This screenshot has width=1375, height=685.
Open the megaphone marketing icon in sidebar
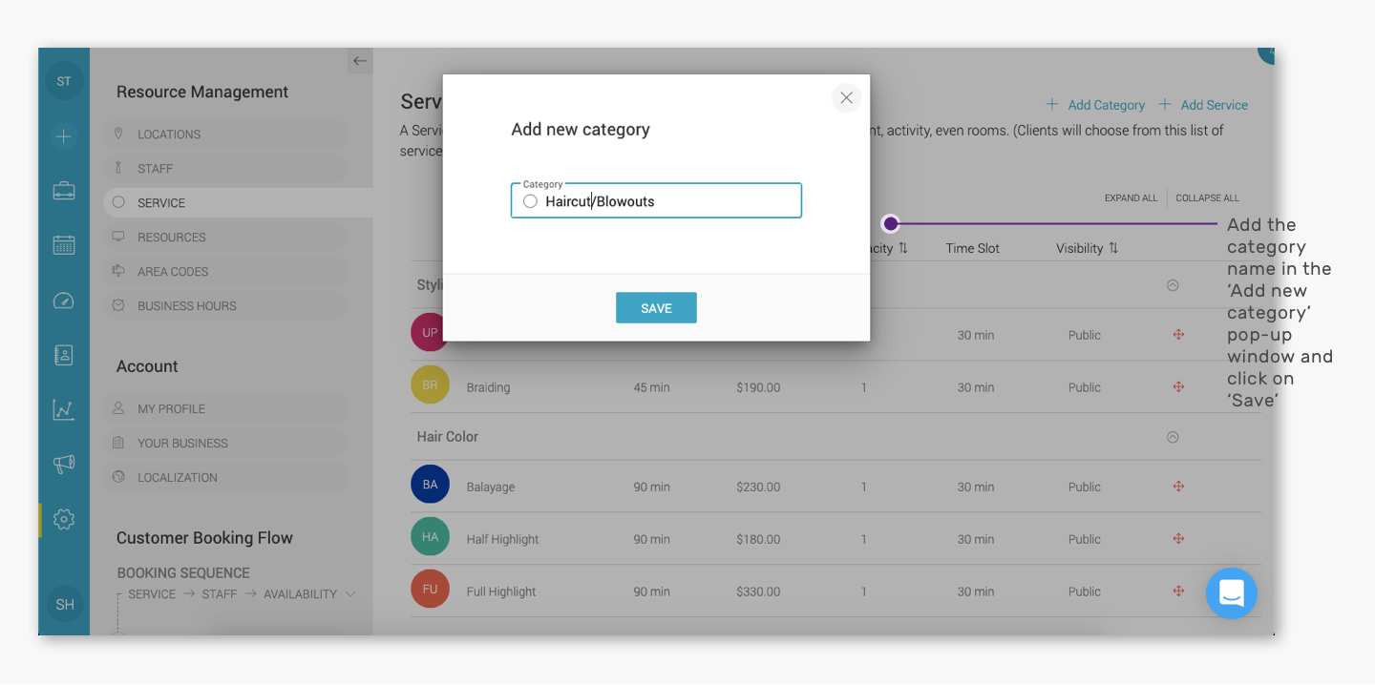pos(64,465)
